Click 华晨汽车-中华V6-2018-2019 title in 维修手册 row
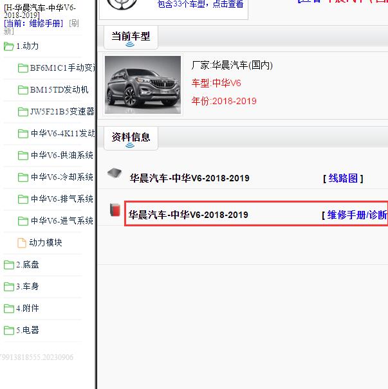 188,215
